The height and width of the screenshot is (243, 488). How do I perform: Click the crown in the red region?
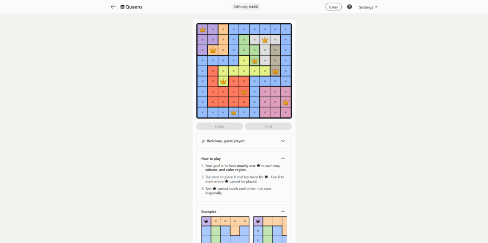click(x=244, y=91)
